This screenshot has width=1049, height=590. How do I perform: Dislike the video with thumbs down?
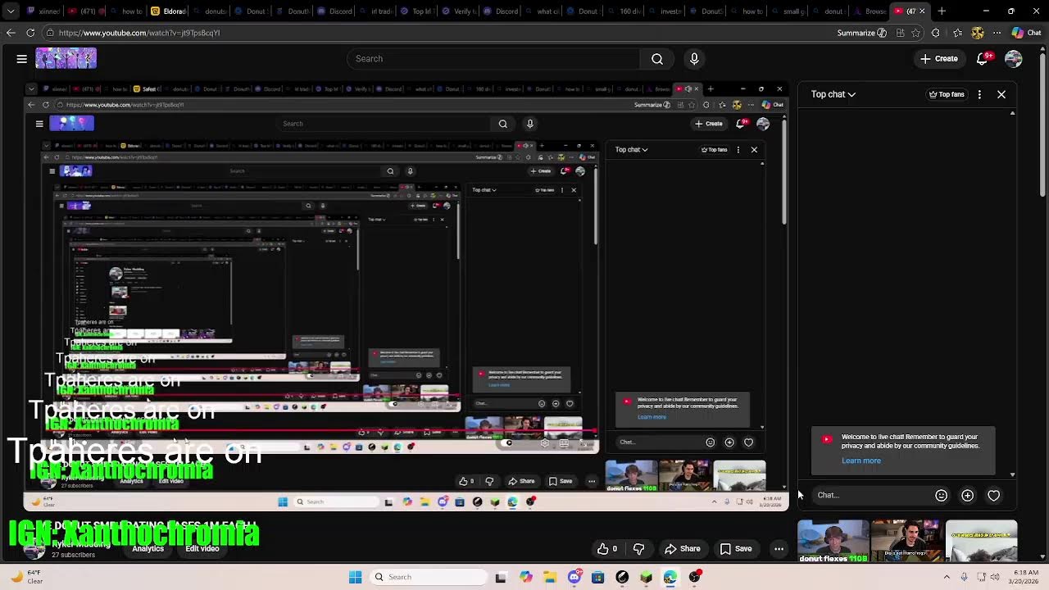(638, 549)
